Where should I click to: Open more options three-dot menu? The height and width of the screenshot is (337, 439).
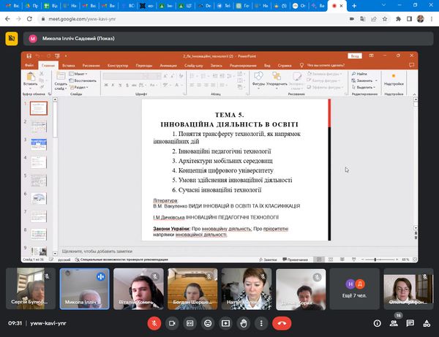pos(260,322)
